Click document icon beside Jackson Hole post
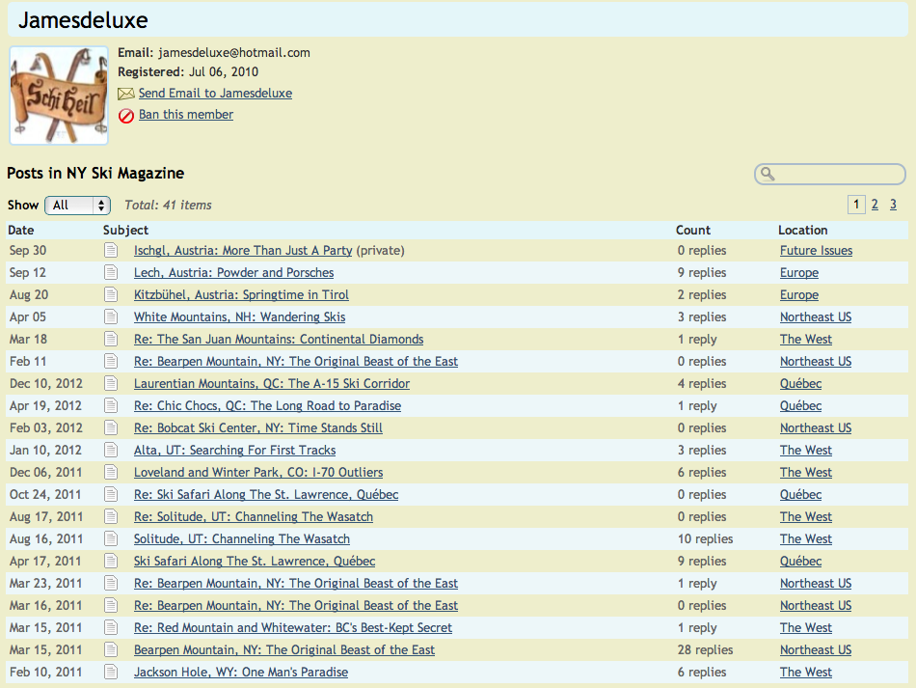 112,673
